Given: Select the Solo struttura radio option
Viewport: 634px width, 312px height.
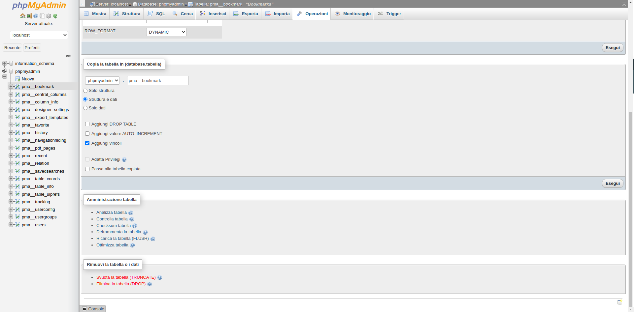Looking at the screenshot, I should [x=85, y=91].
